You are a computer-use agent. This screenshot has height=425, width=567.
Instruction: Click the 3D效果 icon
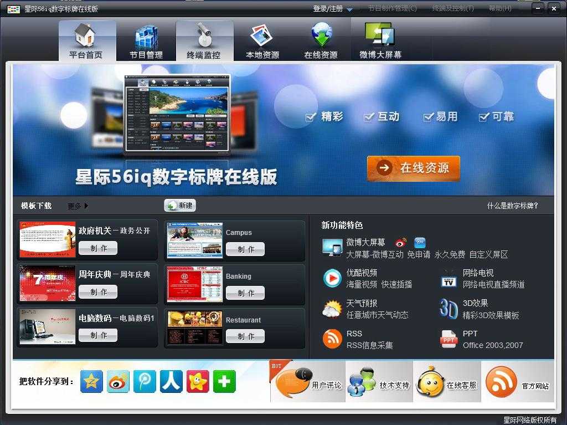point(449,309)
